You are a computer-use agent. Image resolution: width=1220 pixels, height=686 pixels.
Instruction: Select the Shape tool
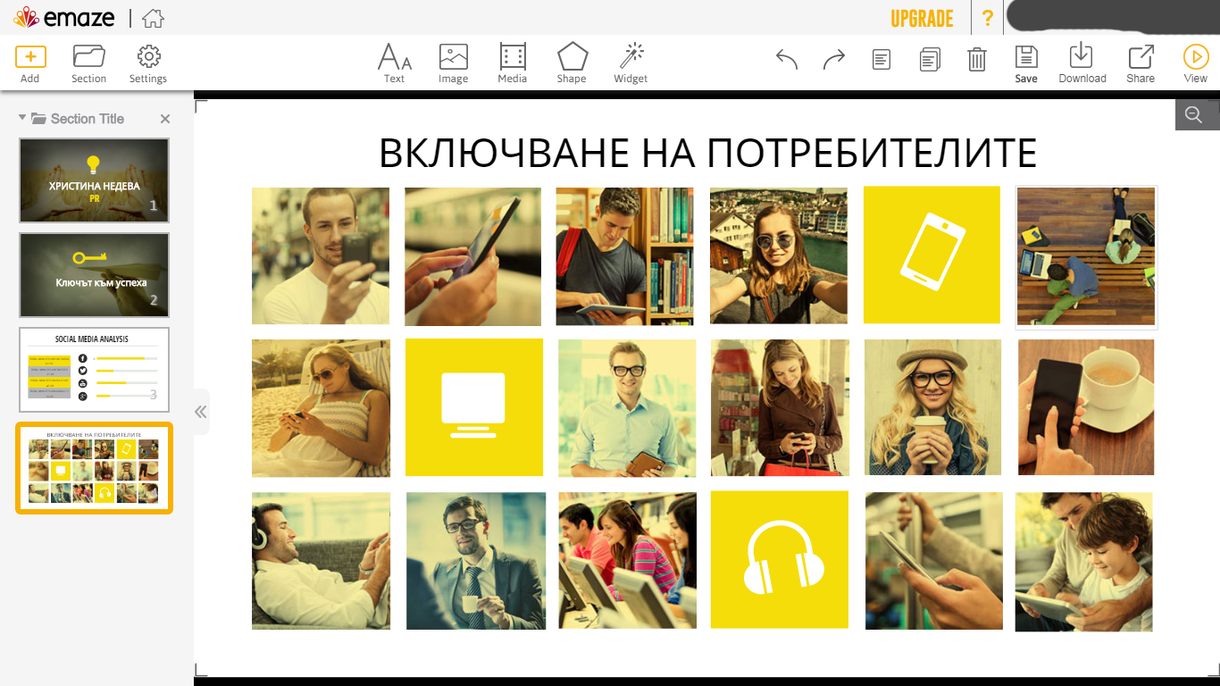pyautogui.click(x=572, y=58)
